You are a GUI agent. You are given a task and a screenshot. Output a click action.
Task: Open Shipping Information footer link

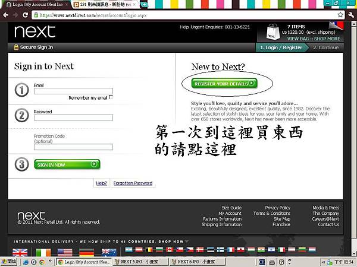pos(221,224)
